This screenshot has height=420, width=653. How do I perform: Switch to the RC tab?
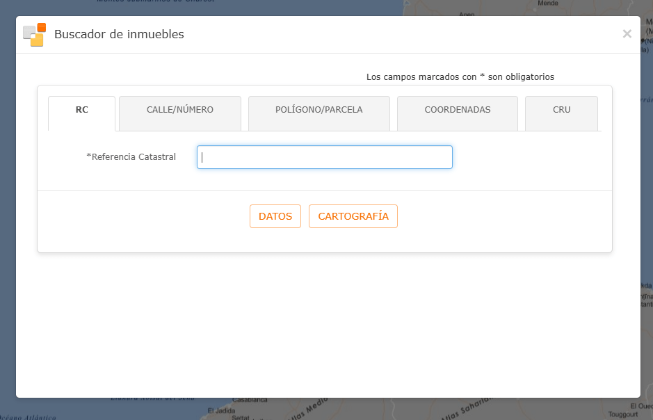(81, 109)
